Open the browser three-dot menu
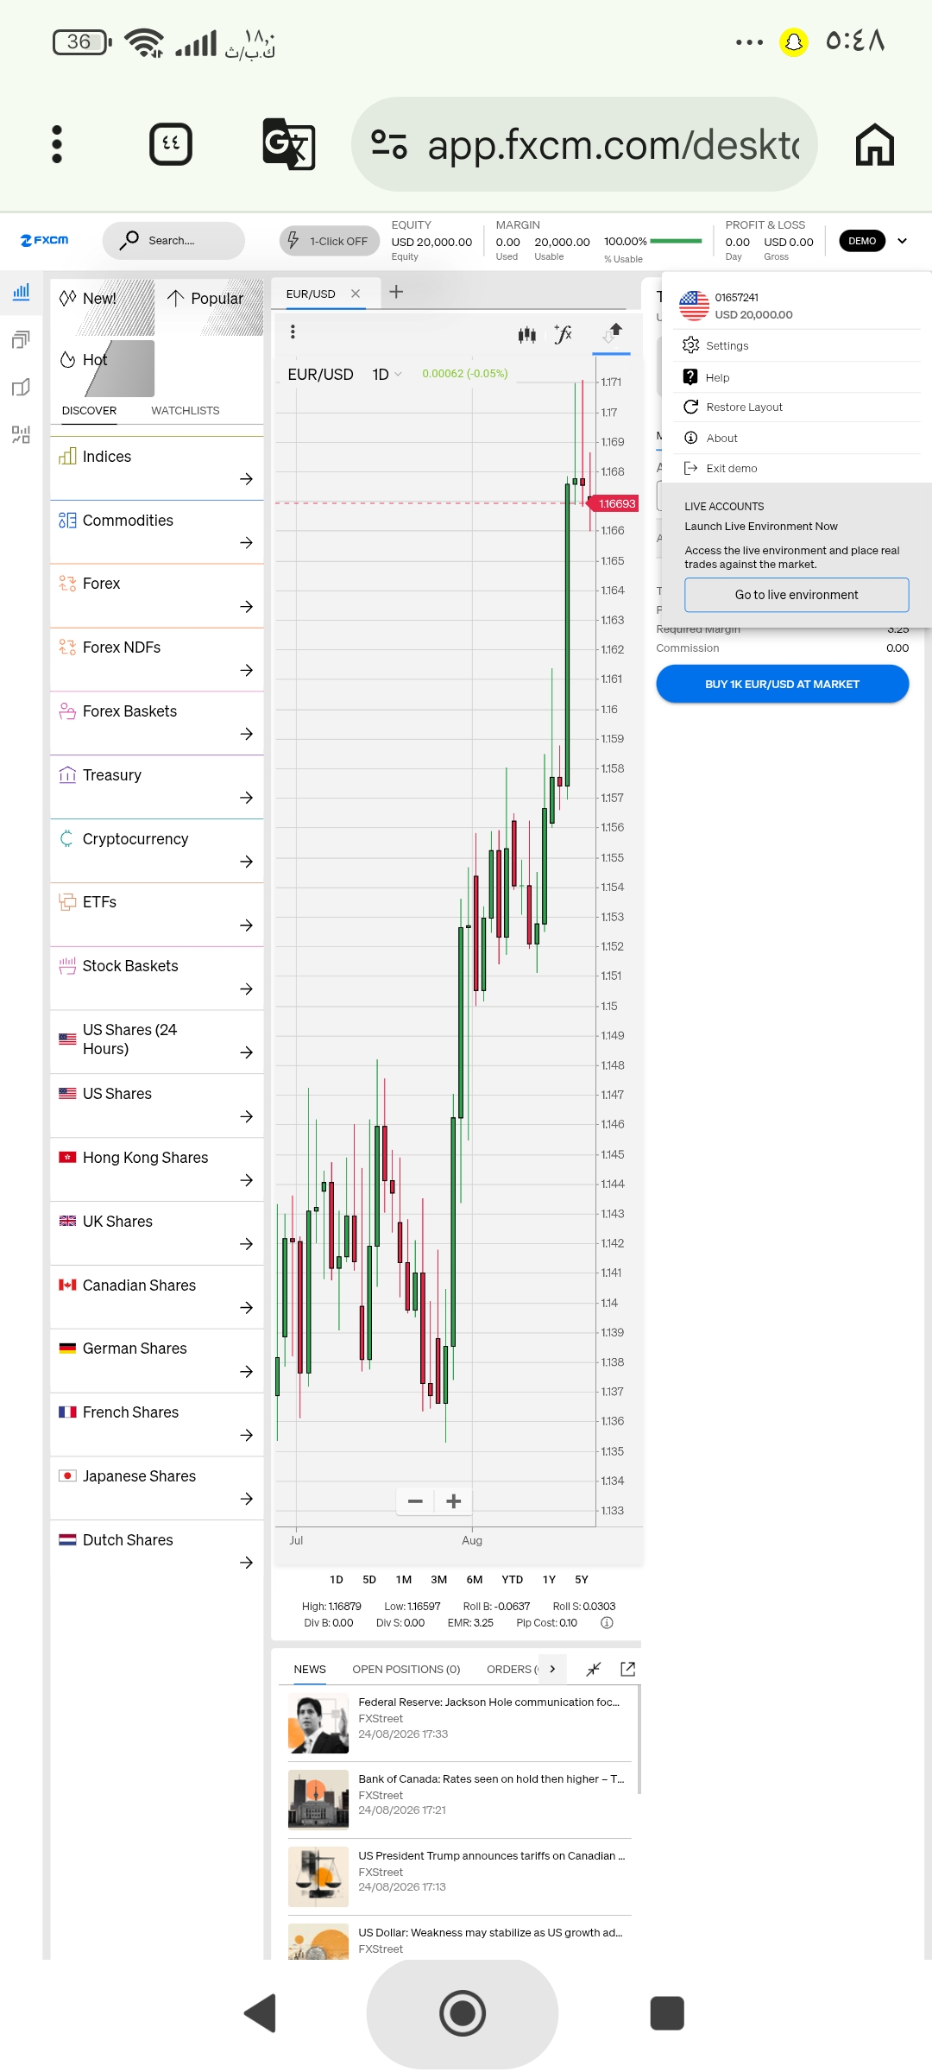The width and height of the screenshot is (932, 2072). 57,144
